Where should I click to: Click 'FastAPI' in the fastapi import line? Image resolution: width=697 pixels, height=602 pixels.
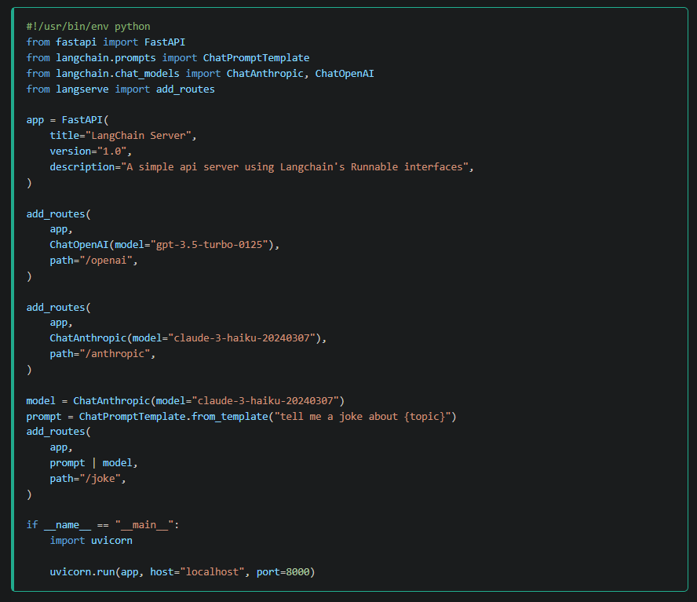[165, 42]
